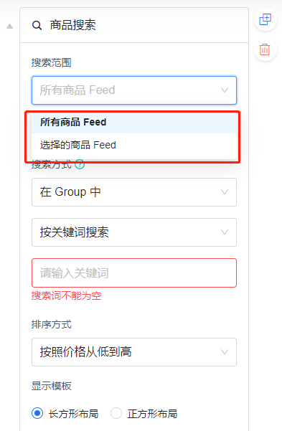This screenshot has width=282, height=431.
Task: Focus the 请输入关键词 input field
Action: [134, 273]
